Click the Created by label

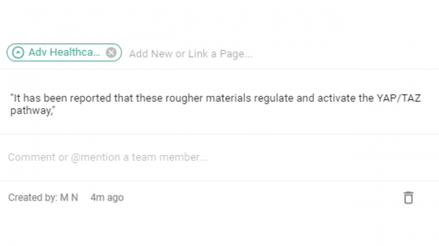point(32,197)
